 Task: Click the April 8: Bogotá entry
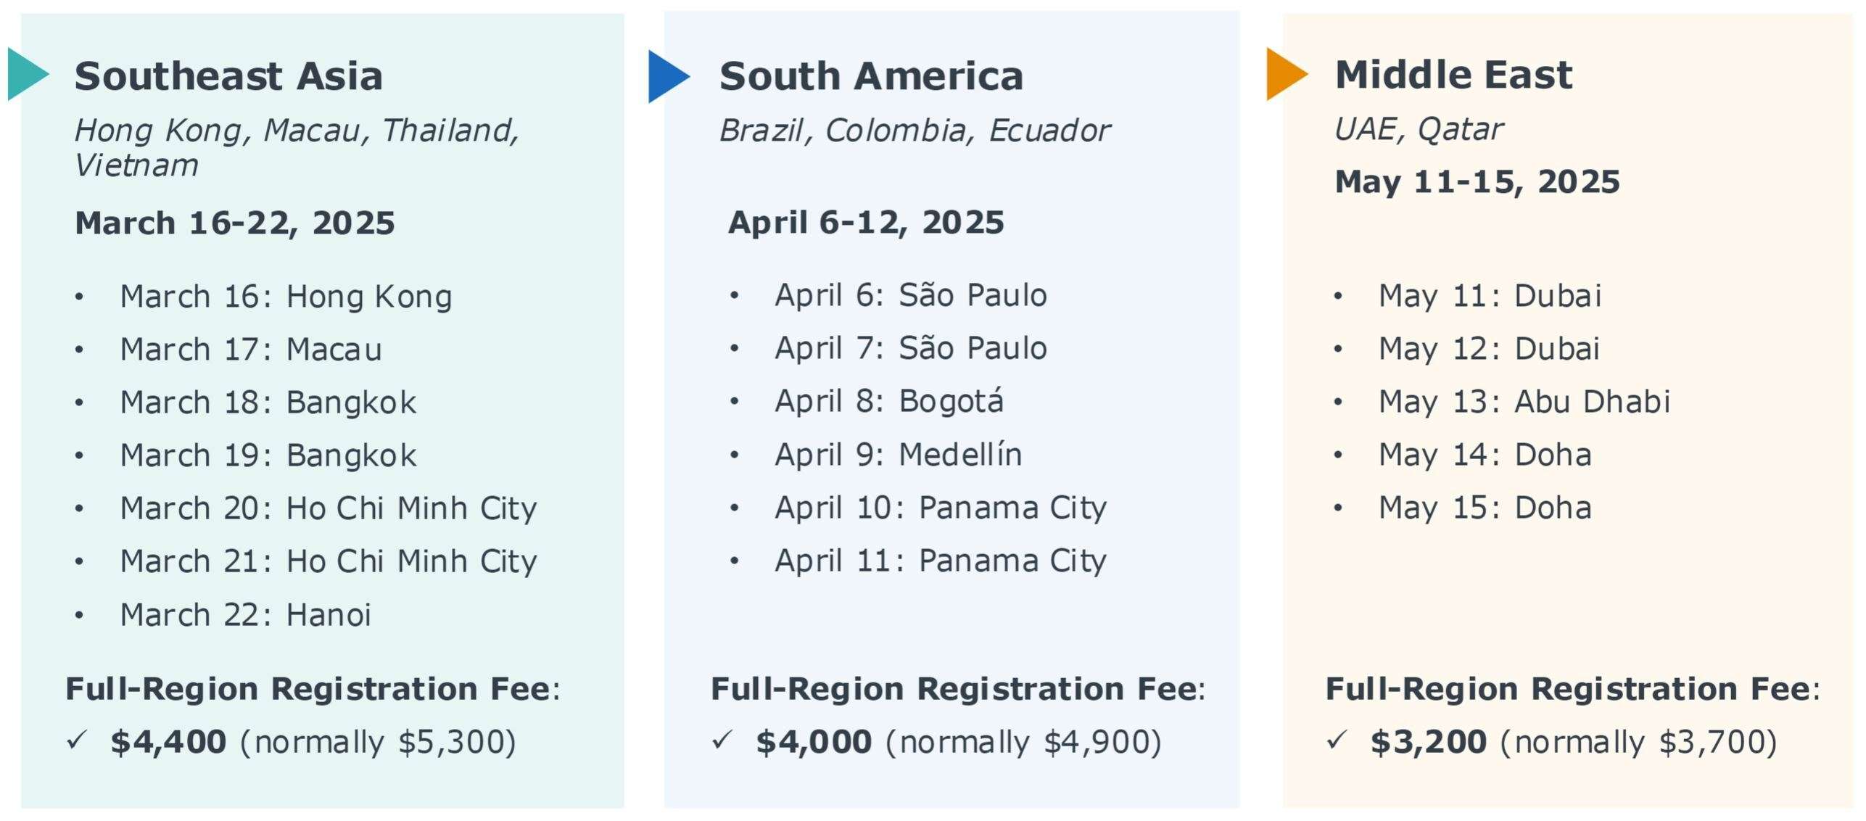888,402
